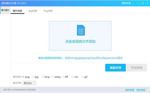
Task: Open the 我的官网 link
Action: coord(141,90)
